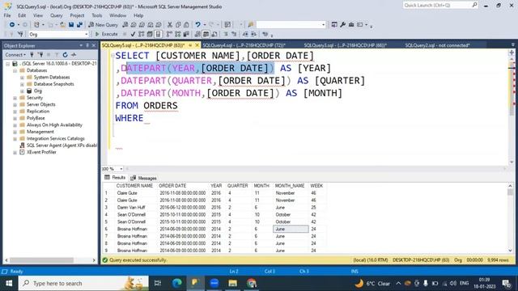Click the Decrease Indent icon
This screenshot has width=518, height=291.
point(245,34)
